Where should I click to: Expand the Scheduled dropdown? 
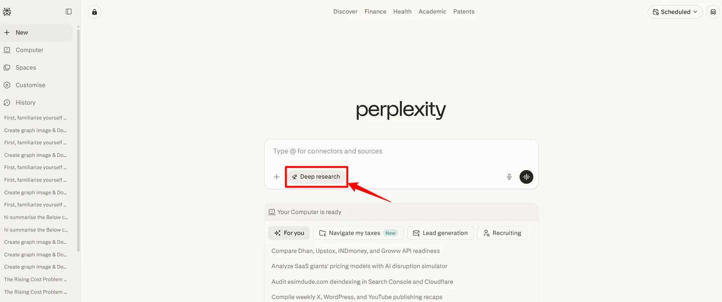[675, 12]
